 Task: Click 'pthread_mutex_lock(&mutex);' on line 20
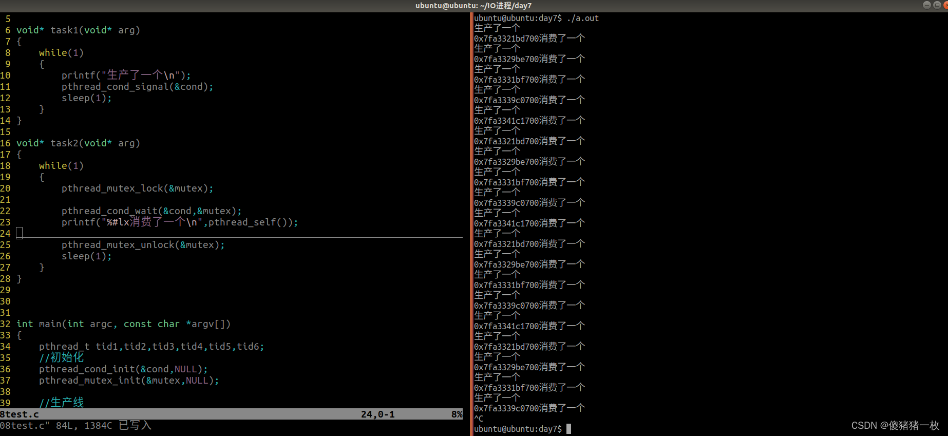click(138, 188)
